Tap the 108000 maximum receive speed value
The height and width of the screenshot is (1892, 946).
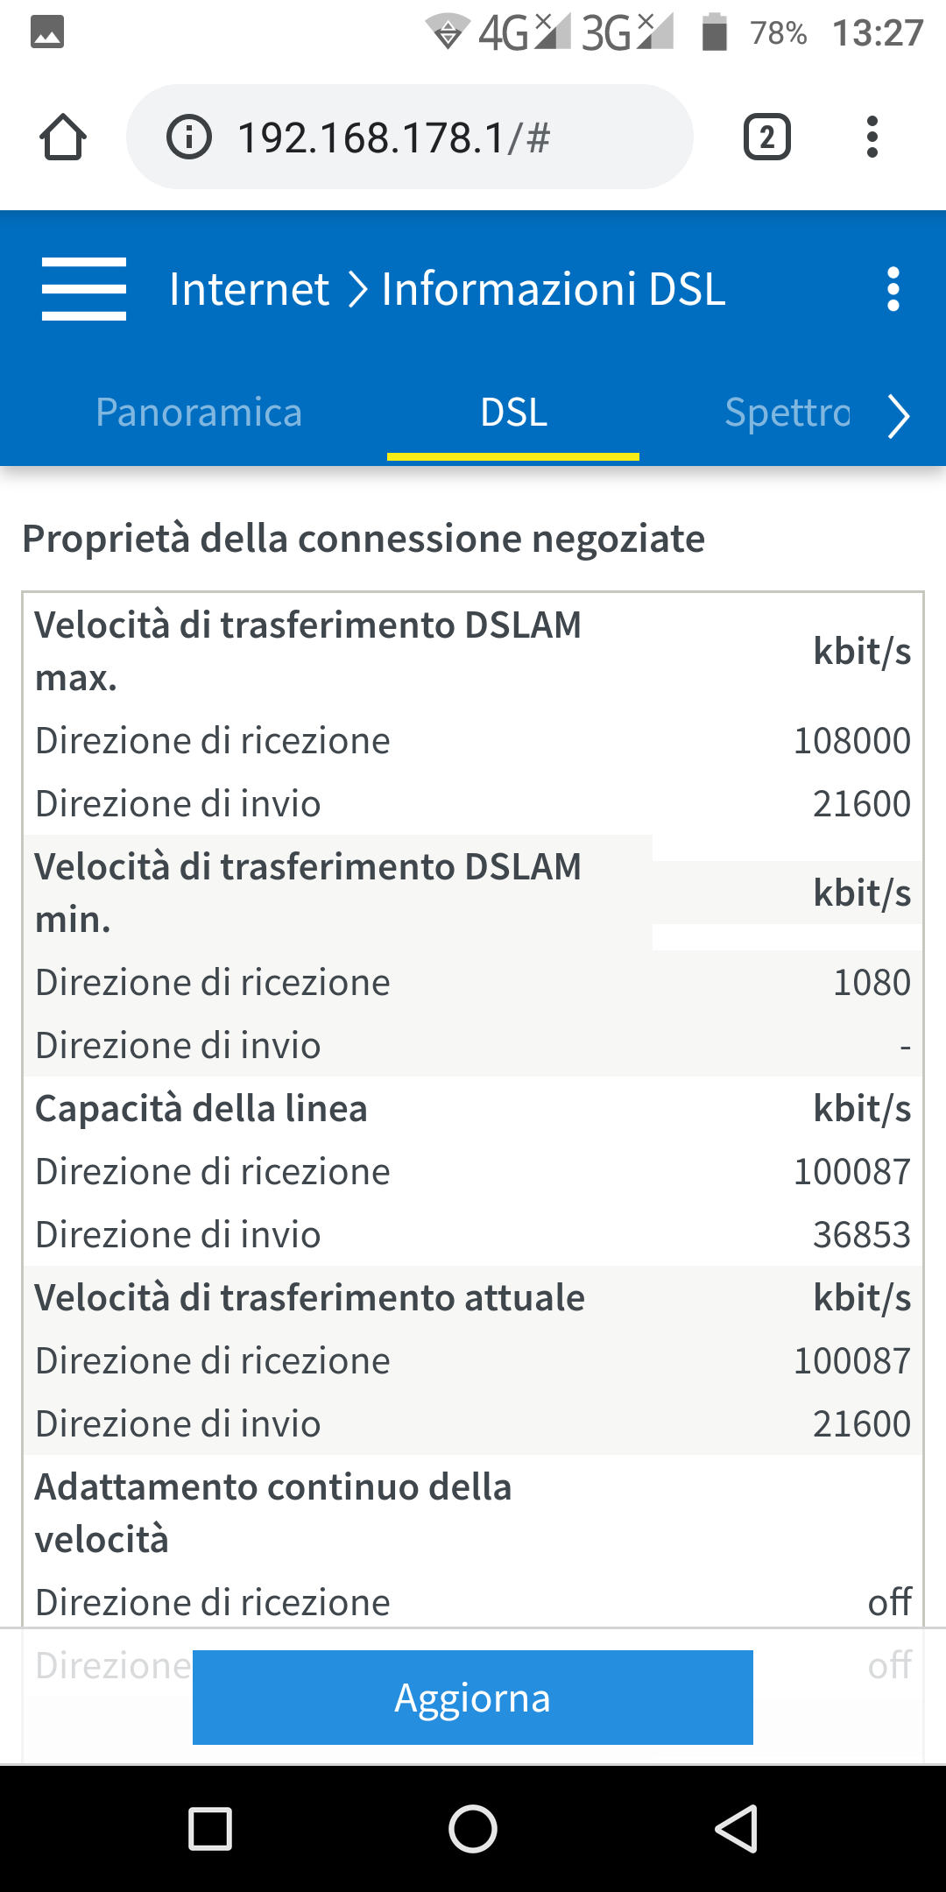851,741
